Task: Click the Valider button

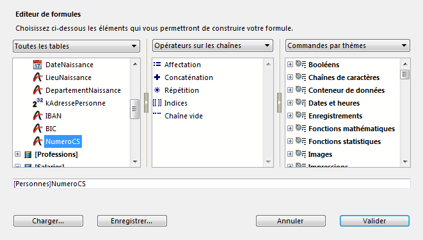Action: pyautogui.click(x=374, y=221)
